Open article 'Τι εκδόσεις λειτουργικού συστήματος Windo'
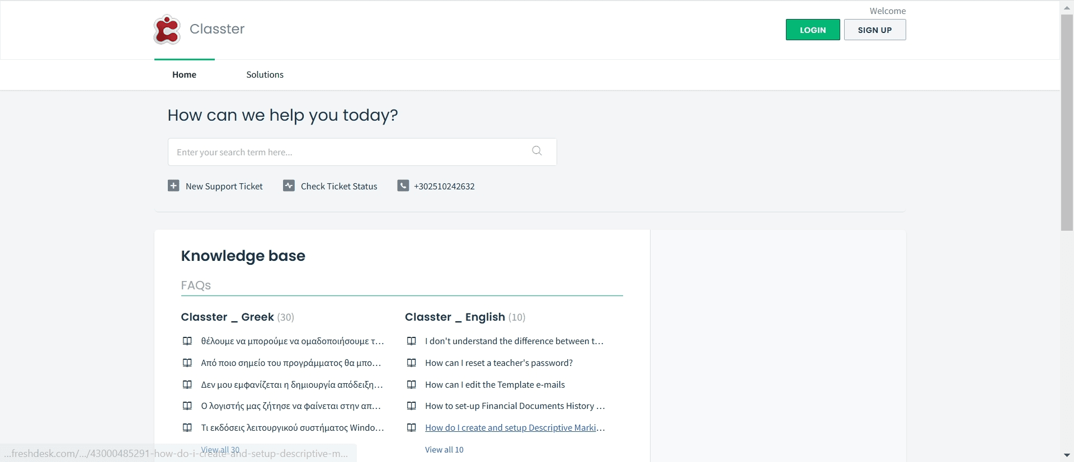This screenshot has width=1074, height=462. tap(293, 427)
